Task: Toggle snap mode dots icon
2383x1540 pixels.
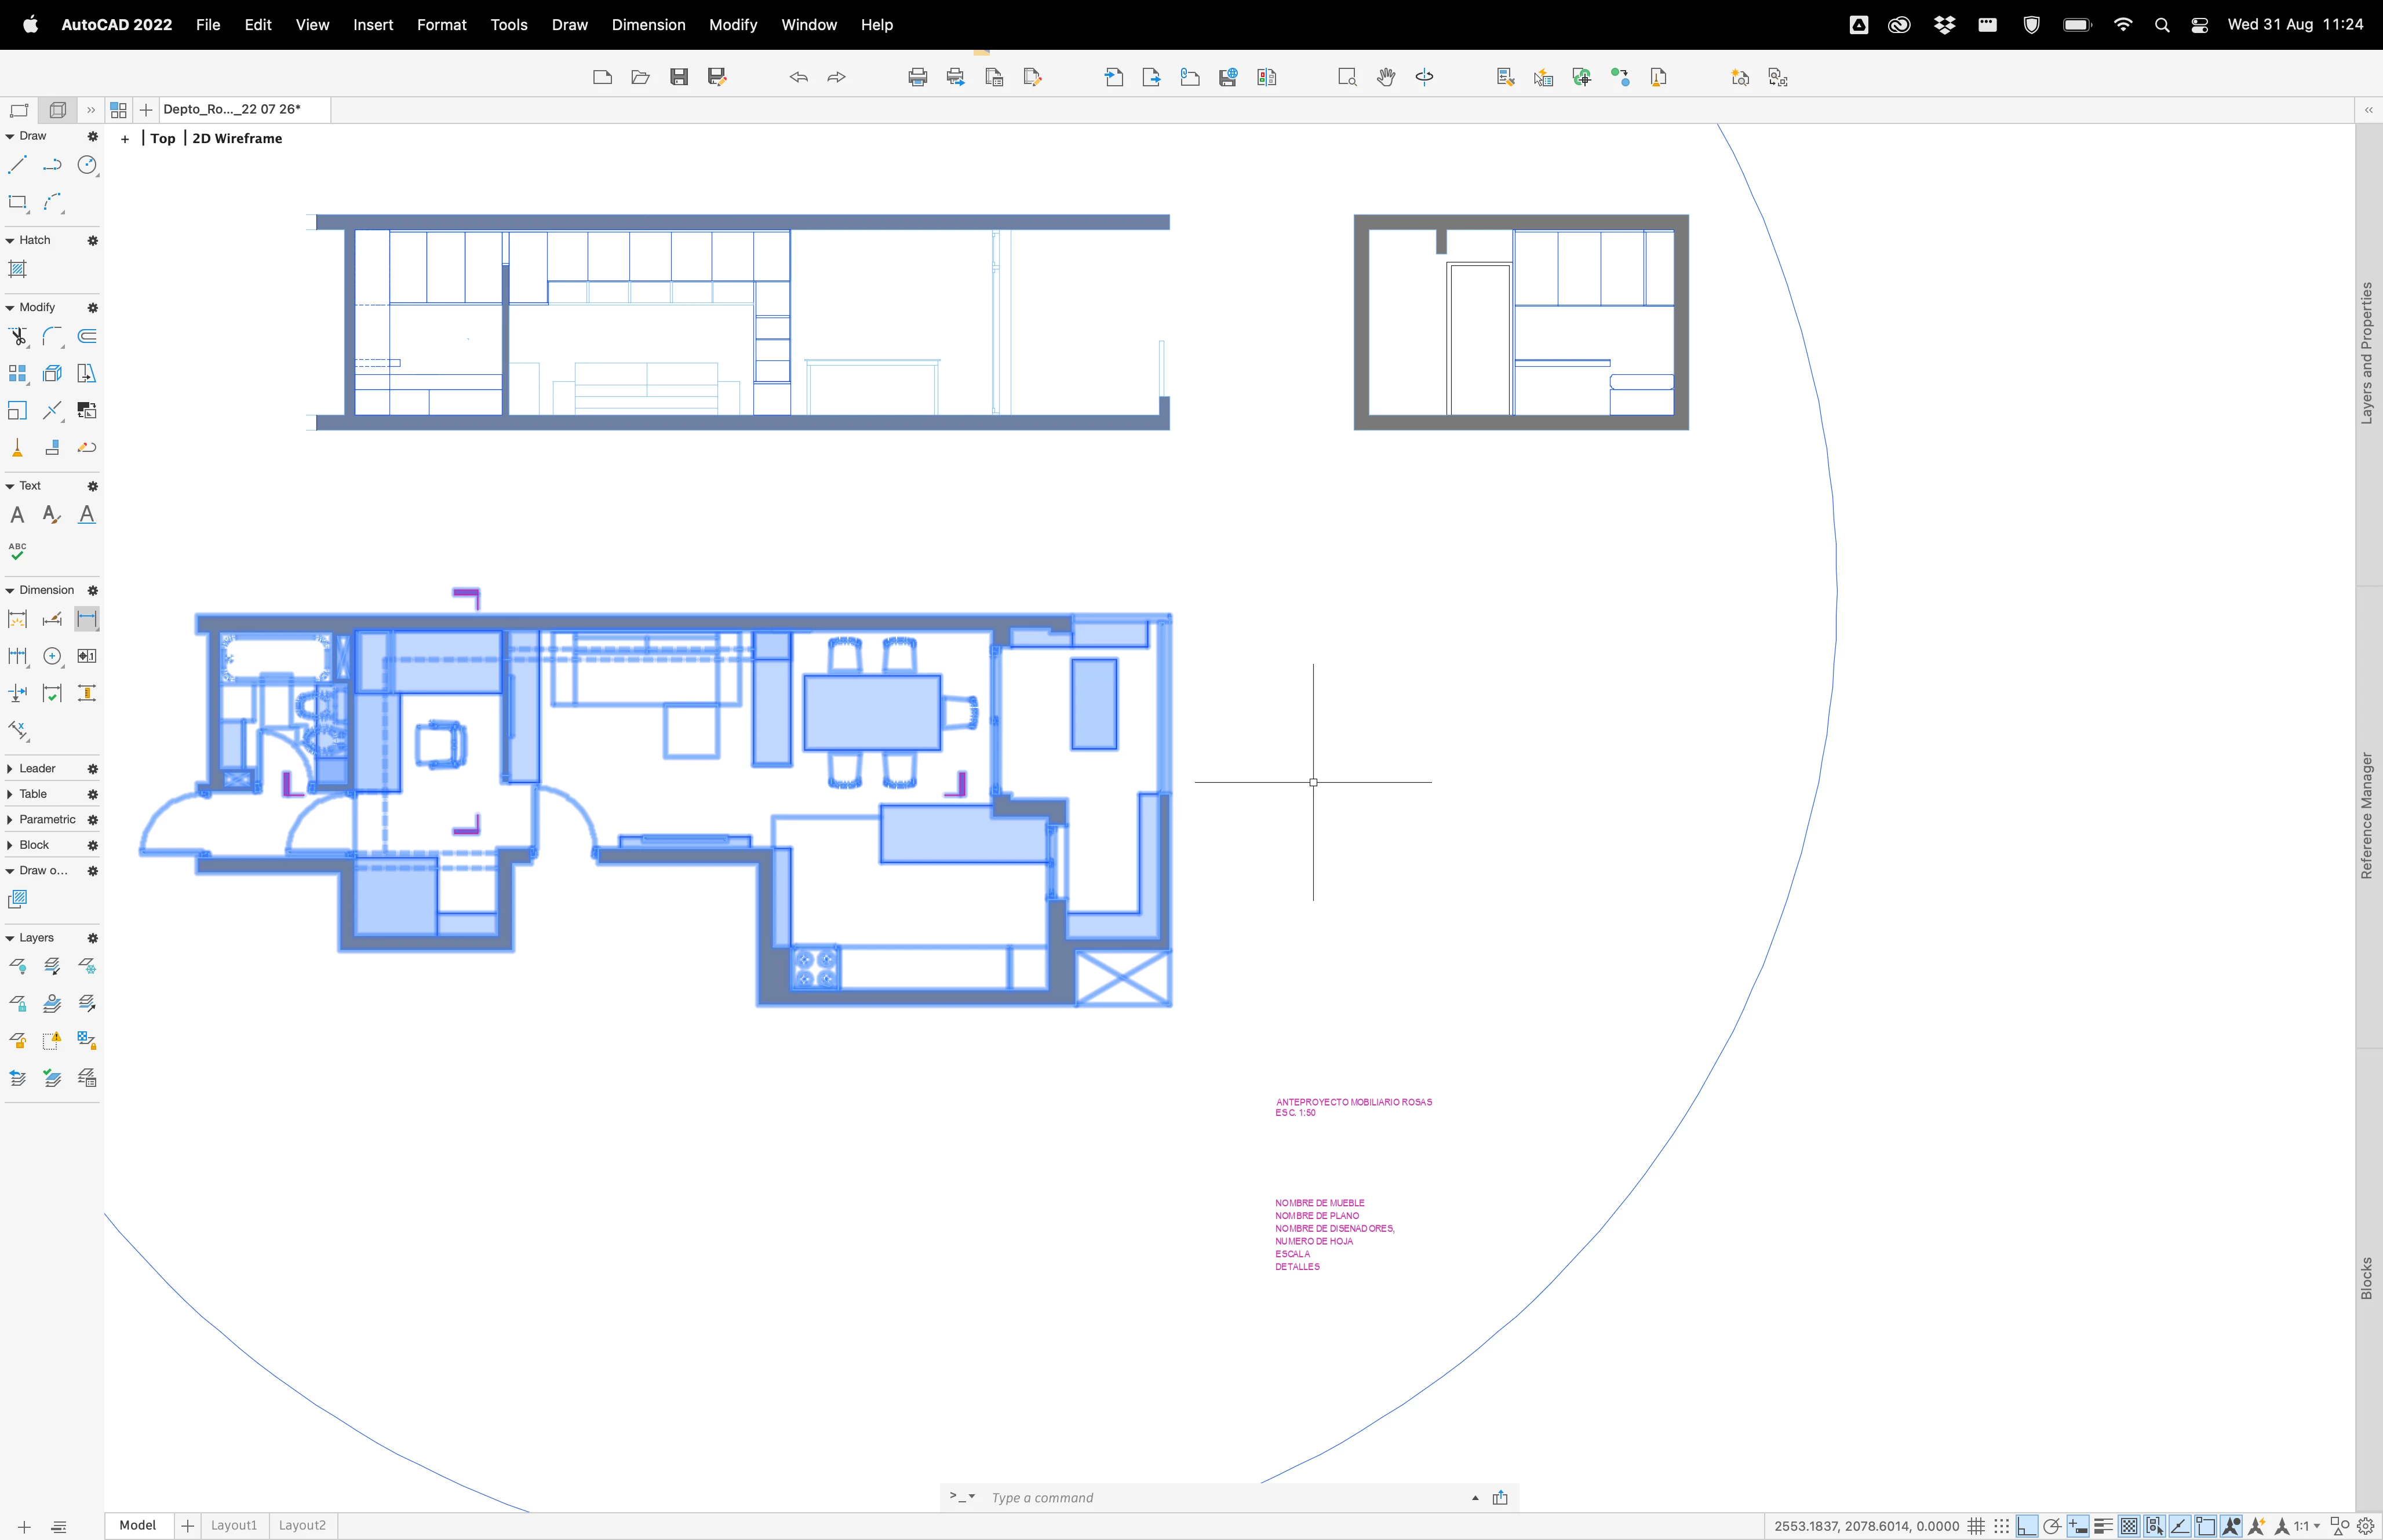Action: click(x=2001, y=1526)
